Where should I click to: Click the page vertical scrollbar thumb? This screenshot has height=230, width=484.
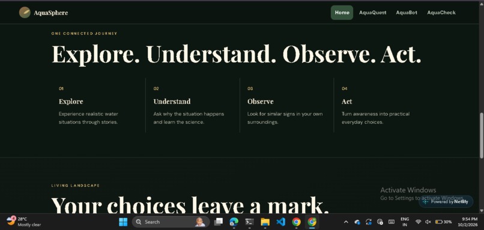pos(481,136)
